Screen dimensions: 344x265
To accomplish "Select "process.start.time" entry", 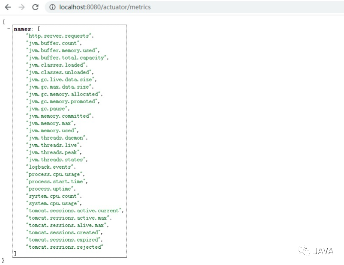I will pyautogui.click(x=56, y=182).
